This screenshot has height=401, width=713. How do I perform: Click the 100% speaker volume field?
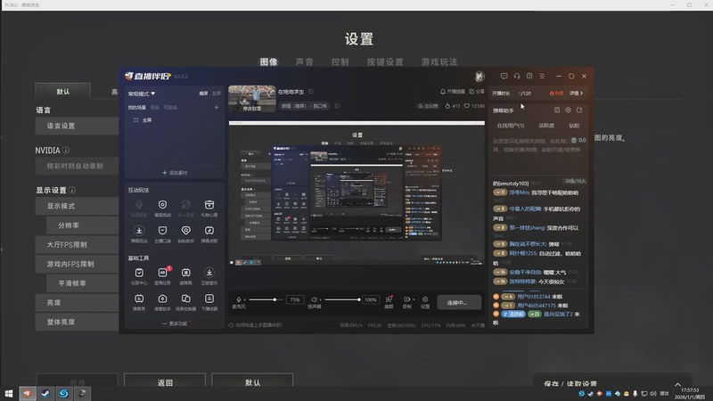pyautogui.click(x=371, y=300)
